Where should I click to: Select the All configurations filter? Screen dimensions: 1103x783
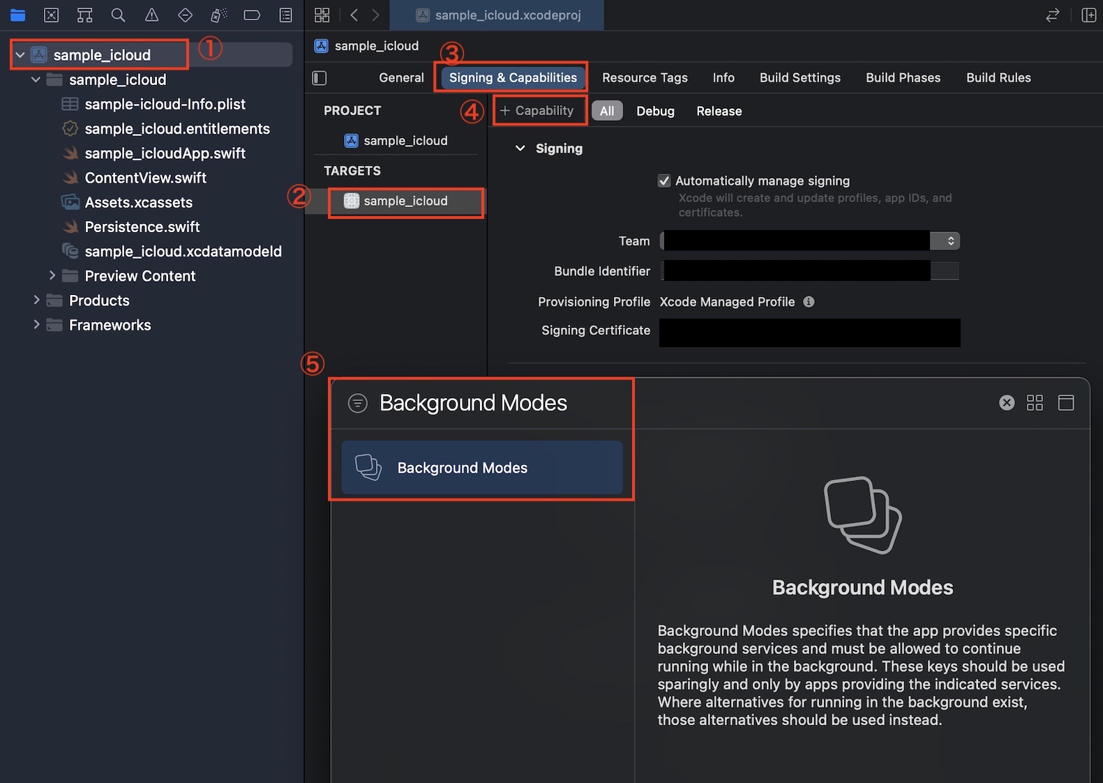coord(607,111)
